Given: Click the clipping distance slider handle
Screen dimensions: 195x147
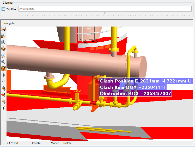Looking at the screenshot, I should pyautogui.click(x=105, y=13).
